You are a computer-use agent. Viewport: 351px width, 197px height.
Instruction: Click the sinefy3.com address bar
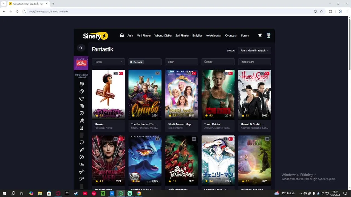(167, 11)
